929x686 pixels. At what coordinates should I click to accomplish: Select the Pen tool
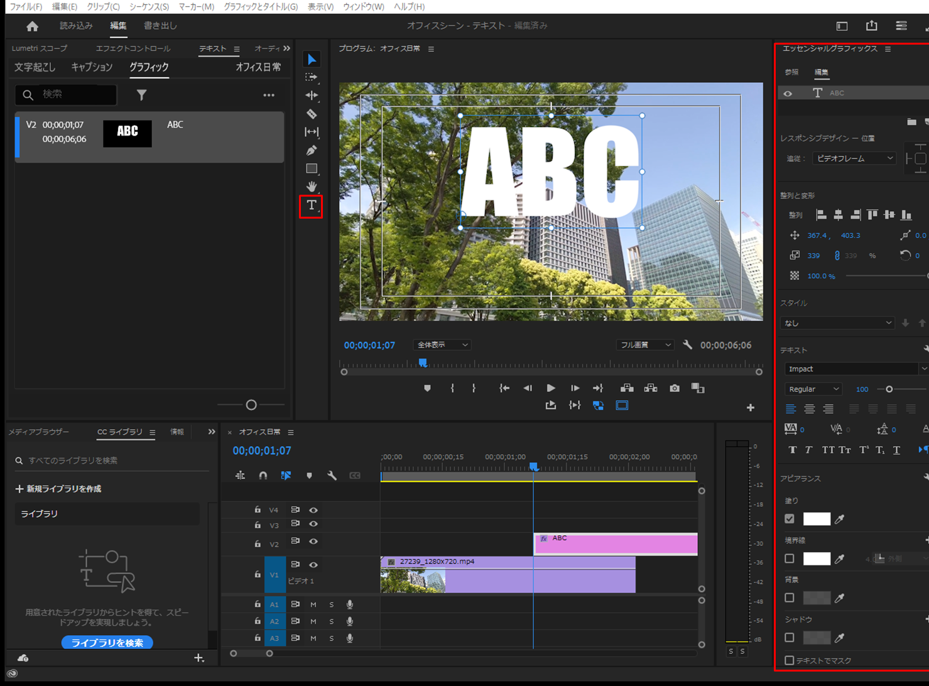[x=312, y=150]
